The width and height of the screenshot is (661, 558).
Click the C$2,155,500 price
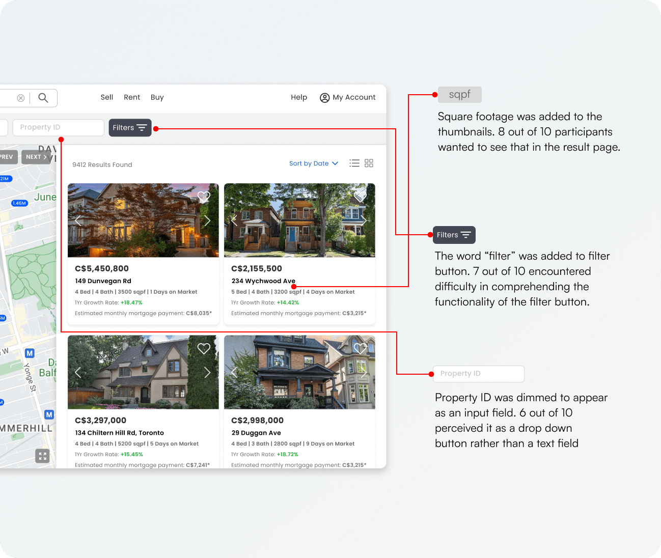[x=257, y=269]
